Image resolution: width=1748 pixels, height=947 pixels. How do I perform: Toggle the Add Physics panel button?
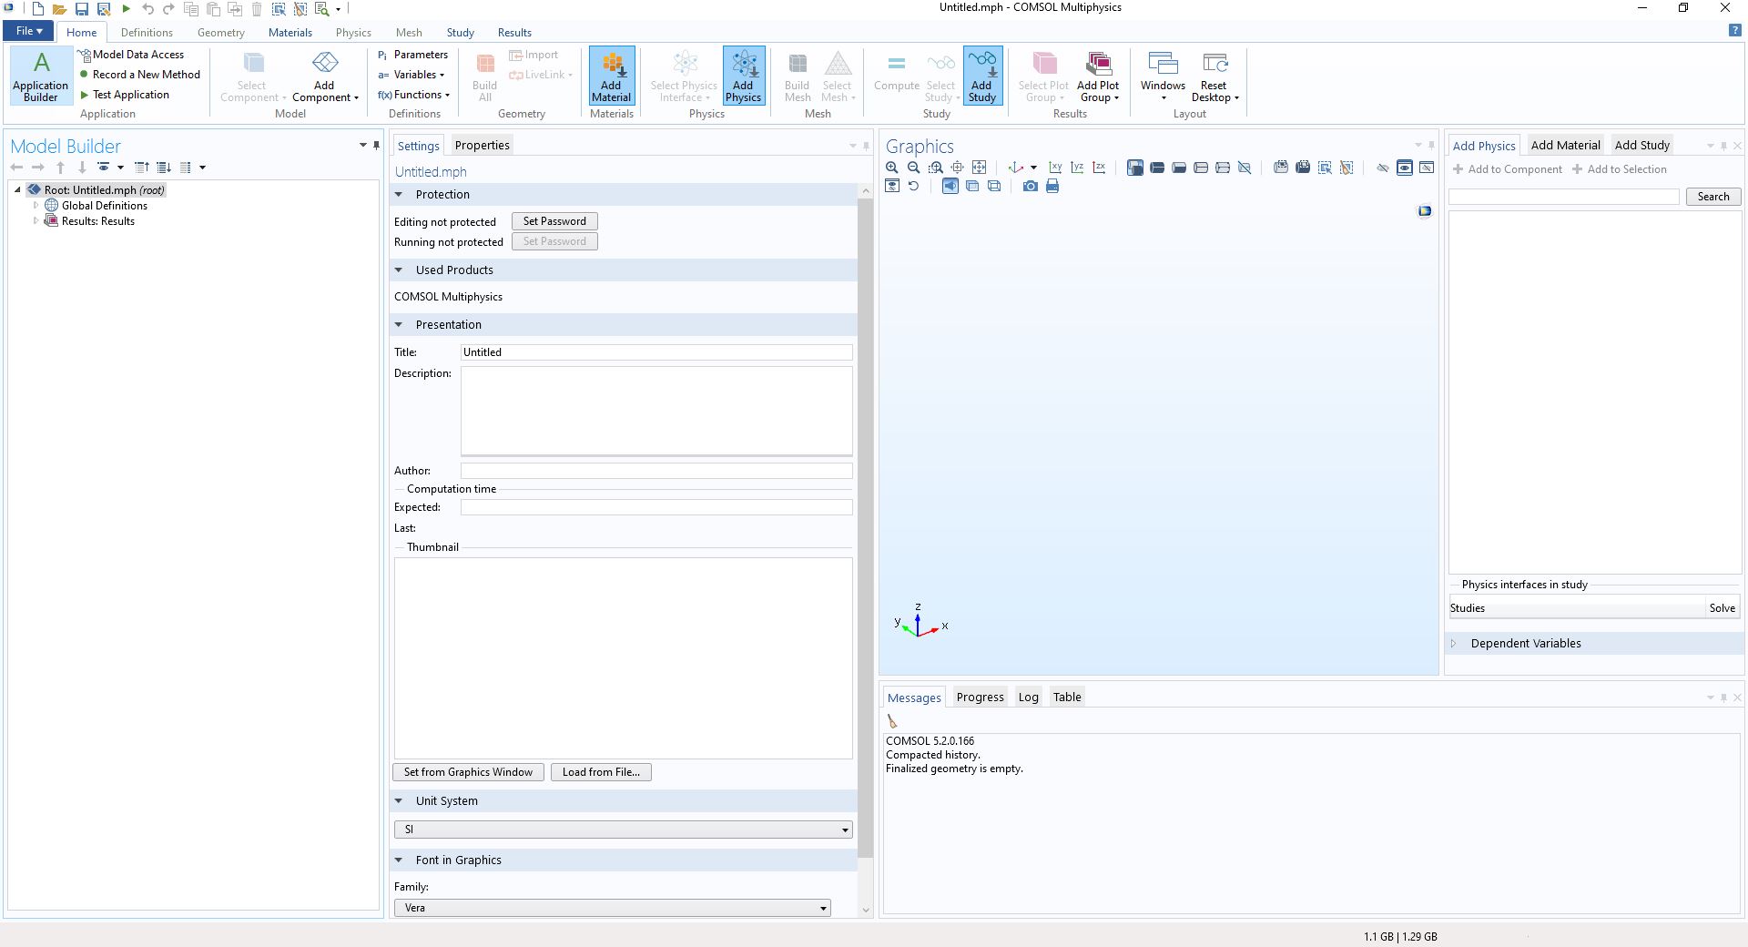743,76
